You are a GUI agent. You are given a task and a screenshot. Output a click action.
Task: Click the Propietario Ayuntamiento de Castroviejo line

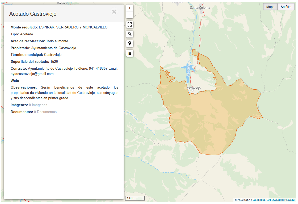click(43, 48)
